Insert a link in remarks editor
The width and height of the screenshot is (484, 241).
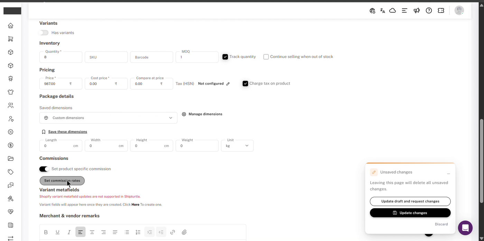pyautogui.click(x=173, y=232)
